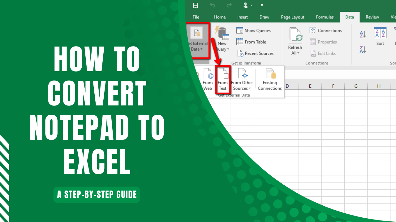Switch to the Home tab
Image resolution: width=396 pixels, height=222 pixels.
220,17
